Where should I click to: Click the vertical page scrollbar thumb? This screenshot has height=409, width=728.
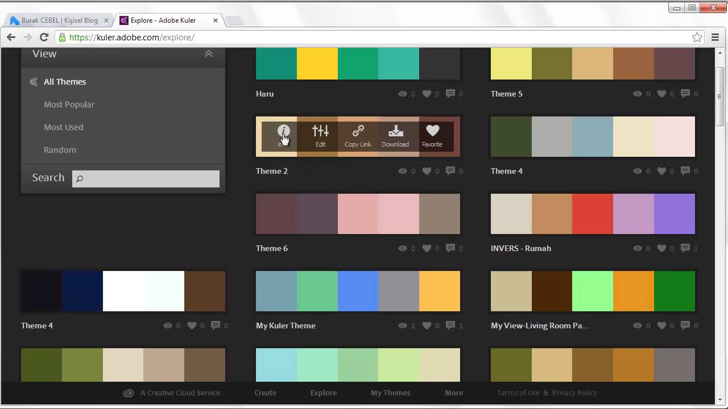coord(719,98)
